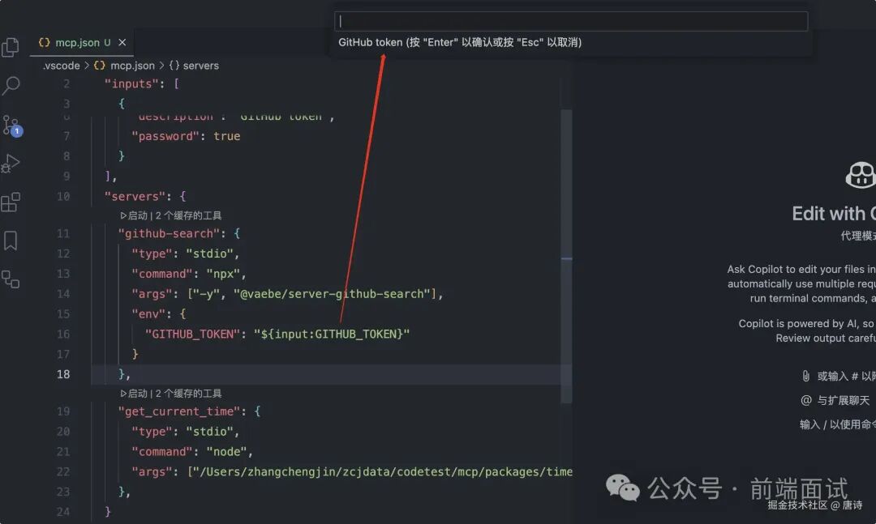This screenshot has height=524, width=876.
Task: Click the .vscode breadcrumb segment
Action: coord(62,66)
